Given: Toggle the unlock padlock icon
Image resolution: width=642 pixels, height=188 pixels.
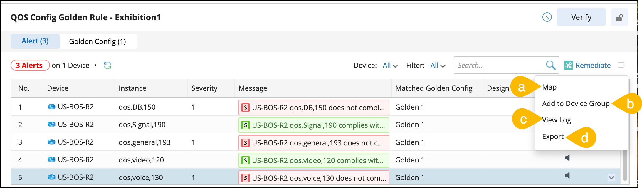Looking at the screenshot, I should click(619, 18).
